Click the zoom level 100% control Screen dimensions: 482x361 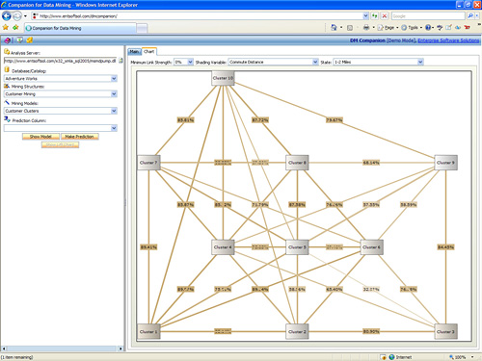(461, 357)
